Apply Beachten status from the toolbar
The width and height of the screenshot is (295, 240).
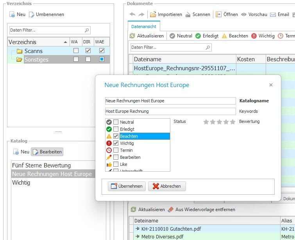click(x=235, y=36)
